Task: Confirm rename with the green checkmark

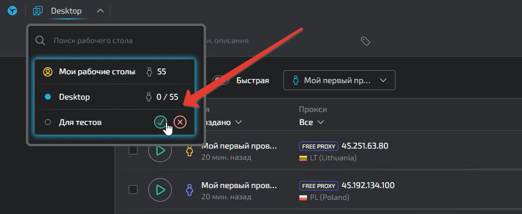Action: pos(161,122)
